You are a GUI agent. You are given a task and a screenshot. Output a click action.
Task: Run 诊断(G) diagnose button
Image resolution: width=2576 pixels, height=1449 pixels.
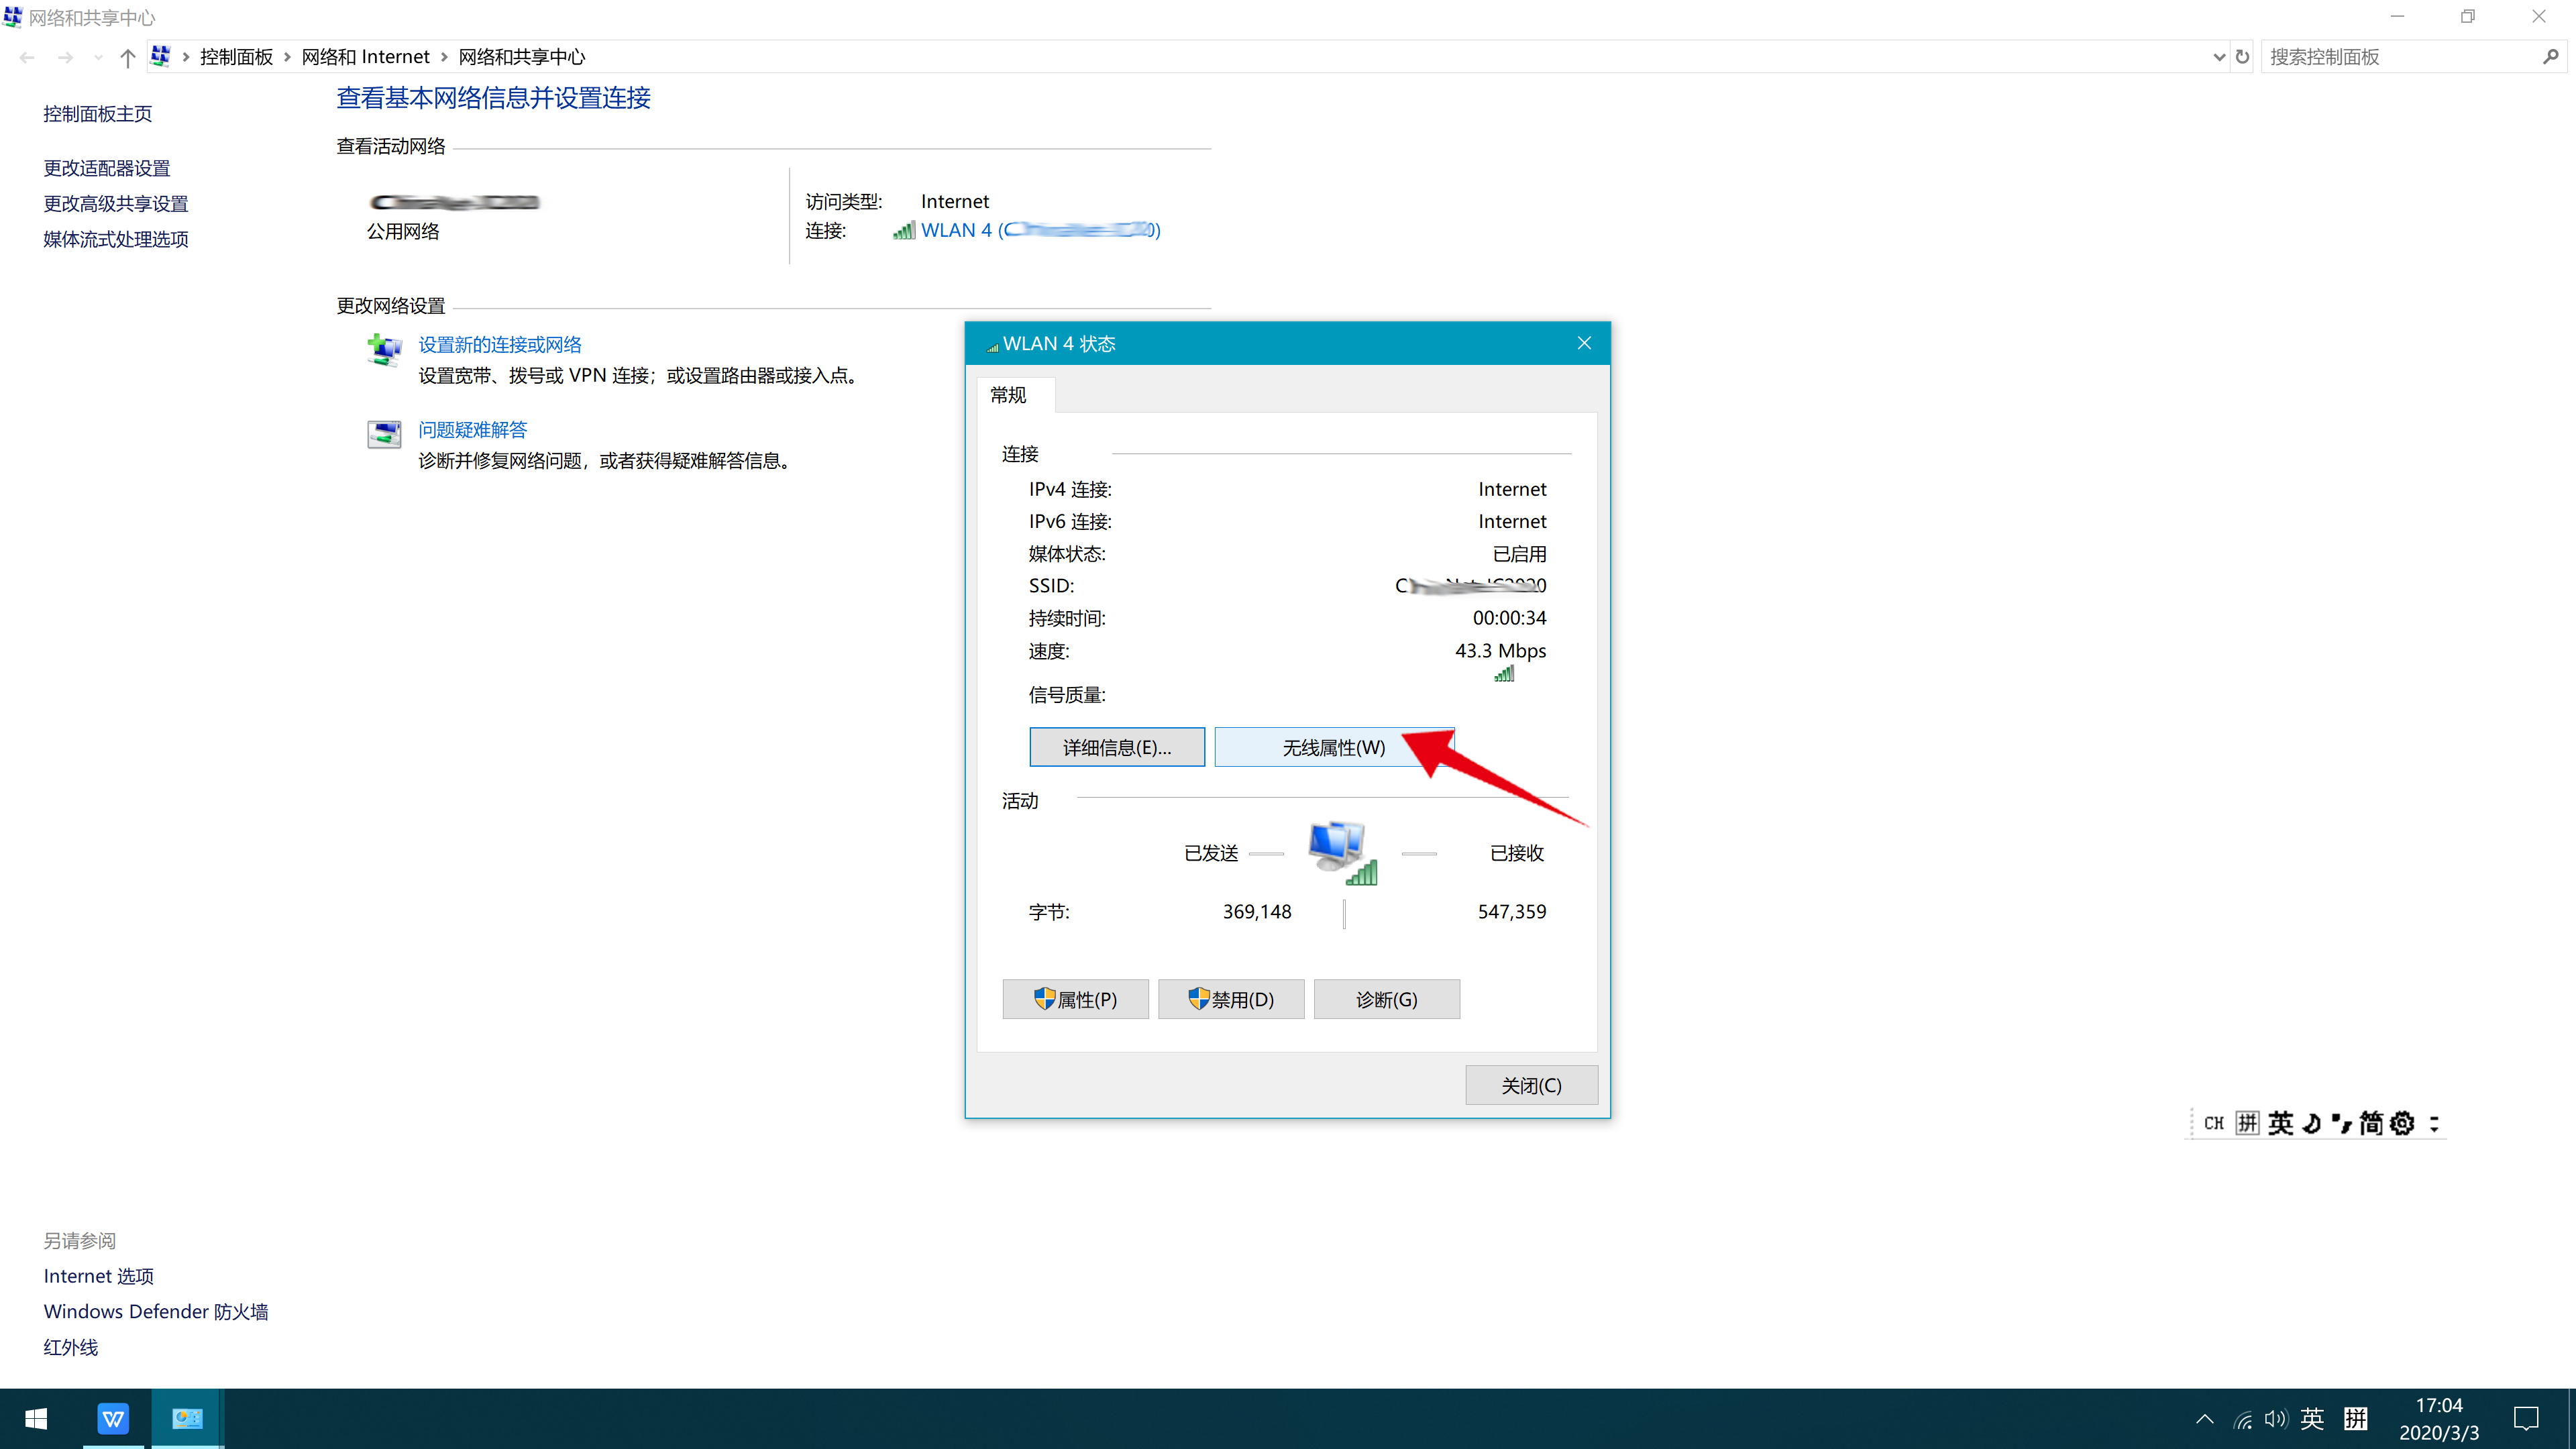click(1387, 999)
